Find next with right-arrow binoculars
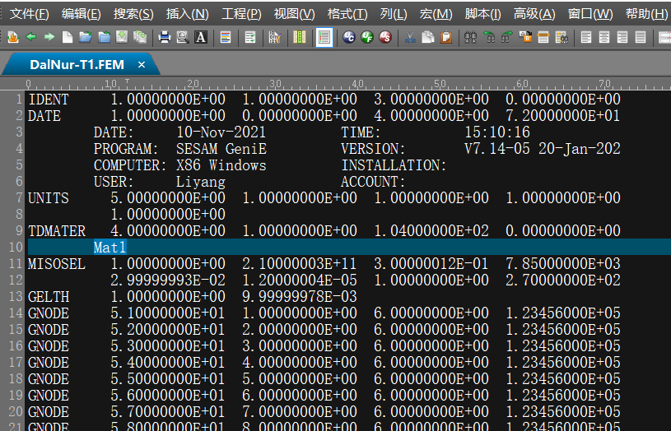 (x=507, y=38)
